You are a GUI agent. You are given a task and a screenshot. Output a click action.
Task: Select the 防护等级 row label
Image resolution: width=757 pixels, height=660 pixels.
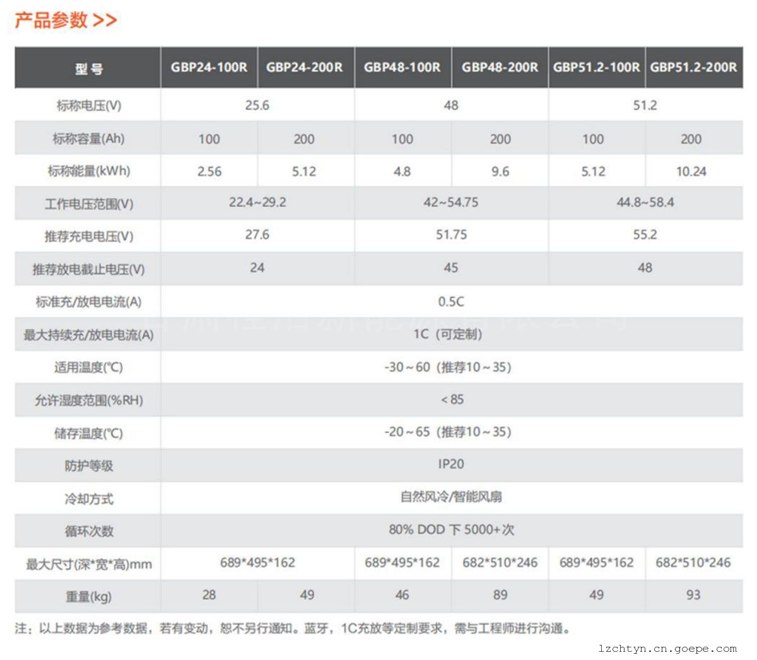(x=88, y=466)
